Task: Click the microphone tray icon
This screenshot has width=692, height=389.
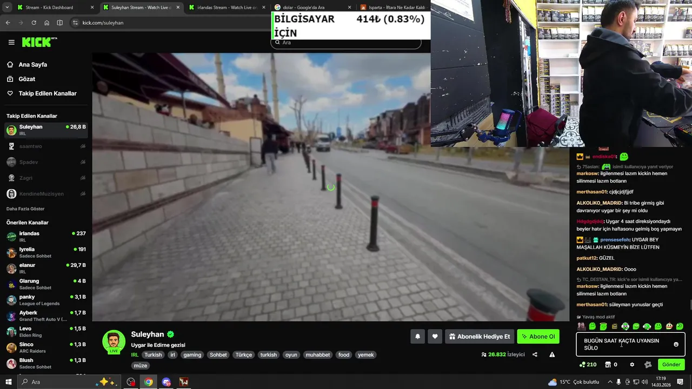Action: (x=619, y=382)
